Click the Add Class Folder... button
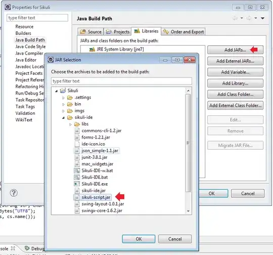The height and width of the screenshot is (255, 273). point(235,94)
